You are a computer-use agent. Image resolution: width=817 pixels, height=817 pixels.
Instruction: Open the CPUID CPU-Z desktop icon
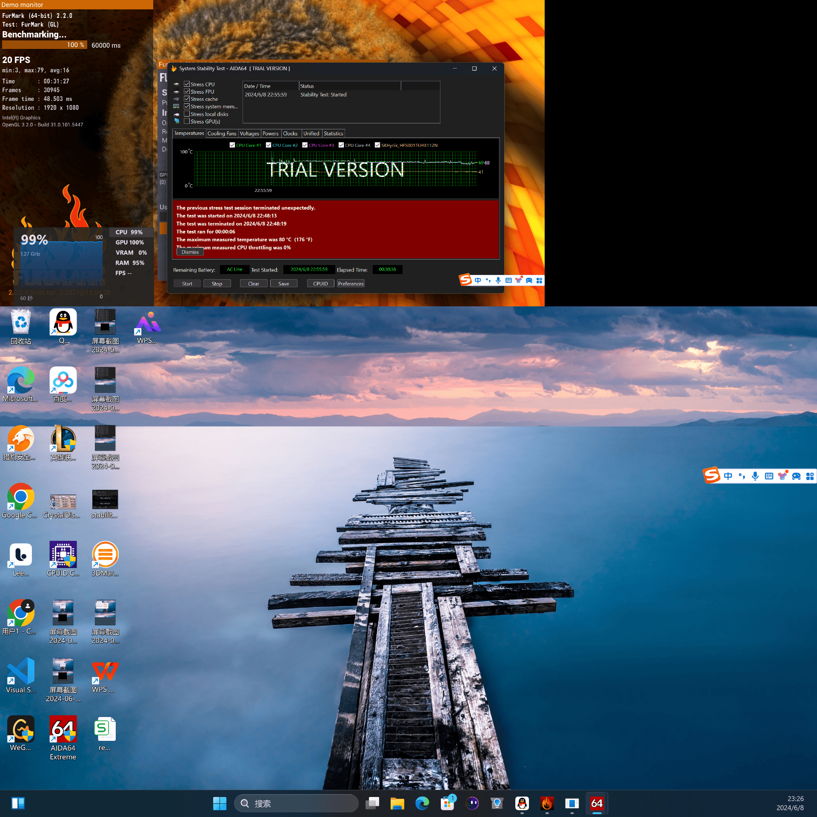pyautogui.click(x=63, y=554)
